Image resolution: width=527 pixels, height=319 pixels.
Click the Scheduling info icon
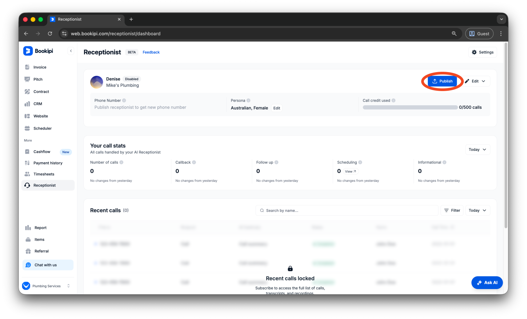pyautogui.click(x=360, y=162)
